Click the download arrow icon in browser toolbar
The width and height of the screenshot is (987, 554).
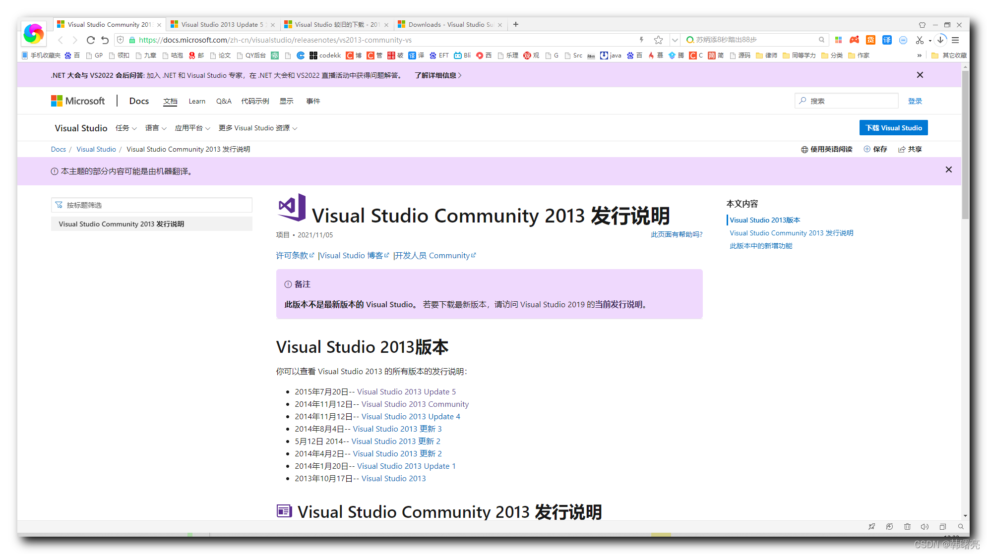(940, 40)
